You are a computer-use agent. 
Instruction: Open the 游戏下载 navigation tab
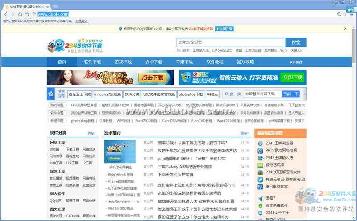pos(123,62)
